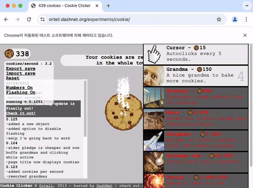Open the Chrome profile avatar
253x188 pixels.
click(x=235, y=19)
